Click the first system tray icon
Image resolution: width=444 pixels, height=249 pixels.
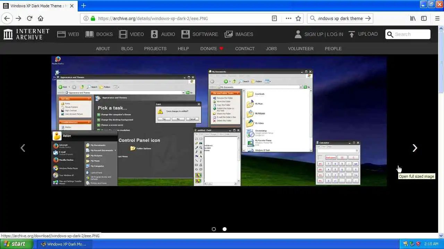405,244
